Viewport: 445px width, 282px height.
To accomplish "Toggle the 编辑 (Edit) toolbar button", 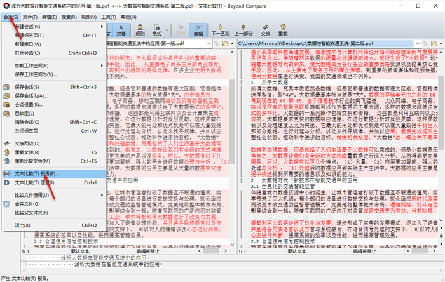I will (198, 30).
